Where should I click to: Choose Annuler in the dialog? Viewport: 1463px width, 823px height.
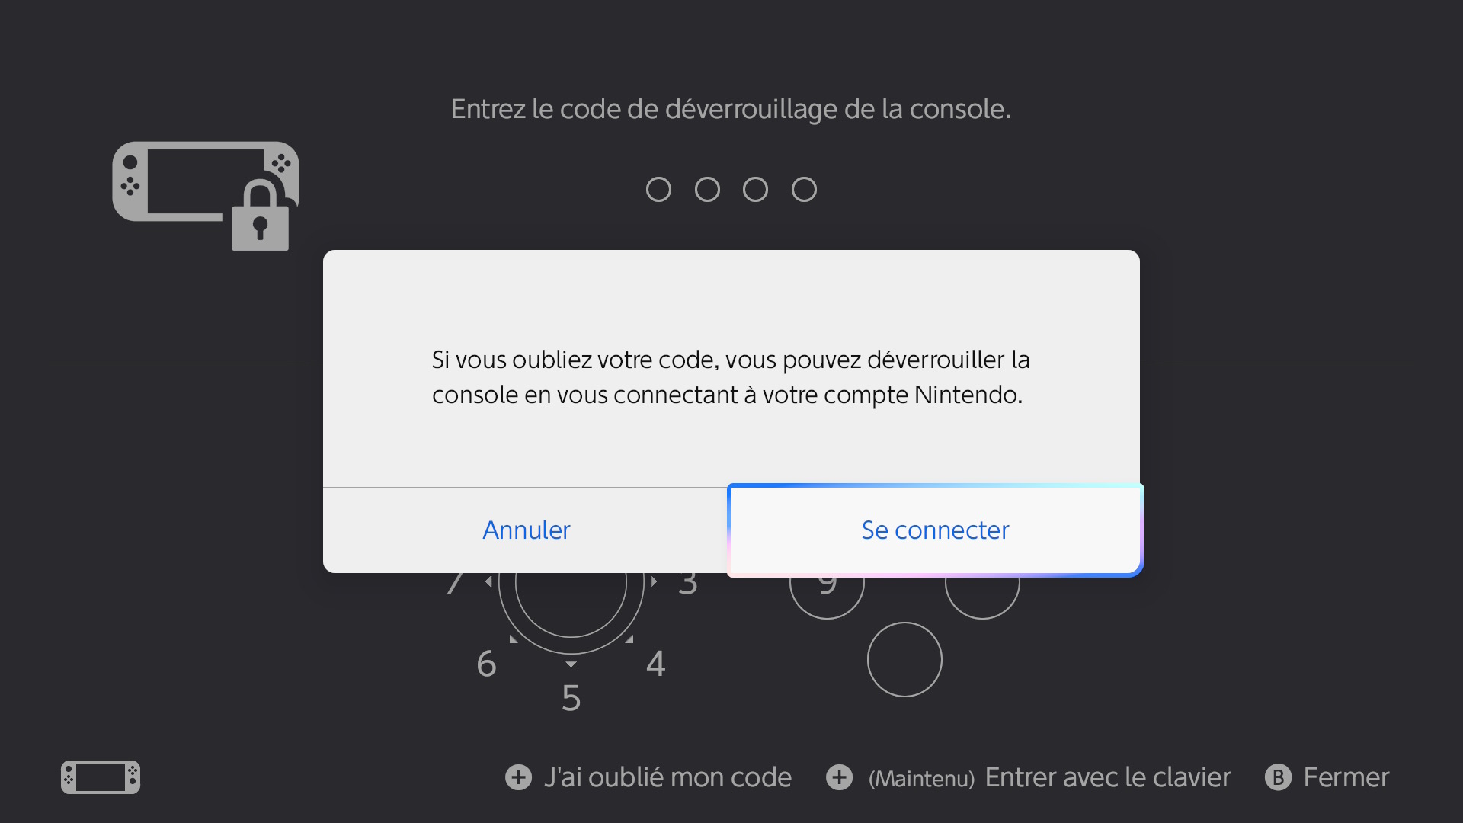(x=526, y=530)
